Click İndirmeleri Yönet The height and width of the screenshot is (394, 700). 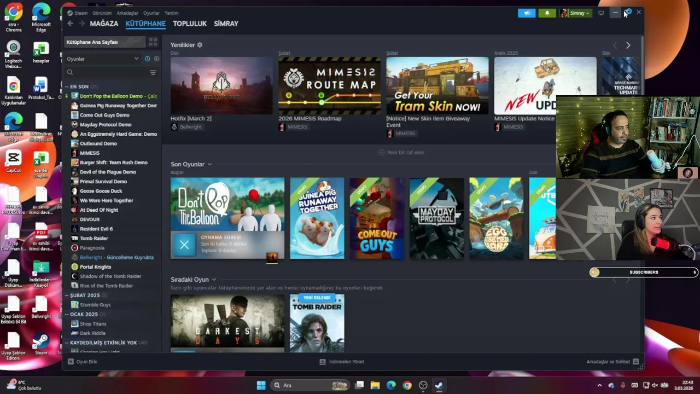click(346, 362)
